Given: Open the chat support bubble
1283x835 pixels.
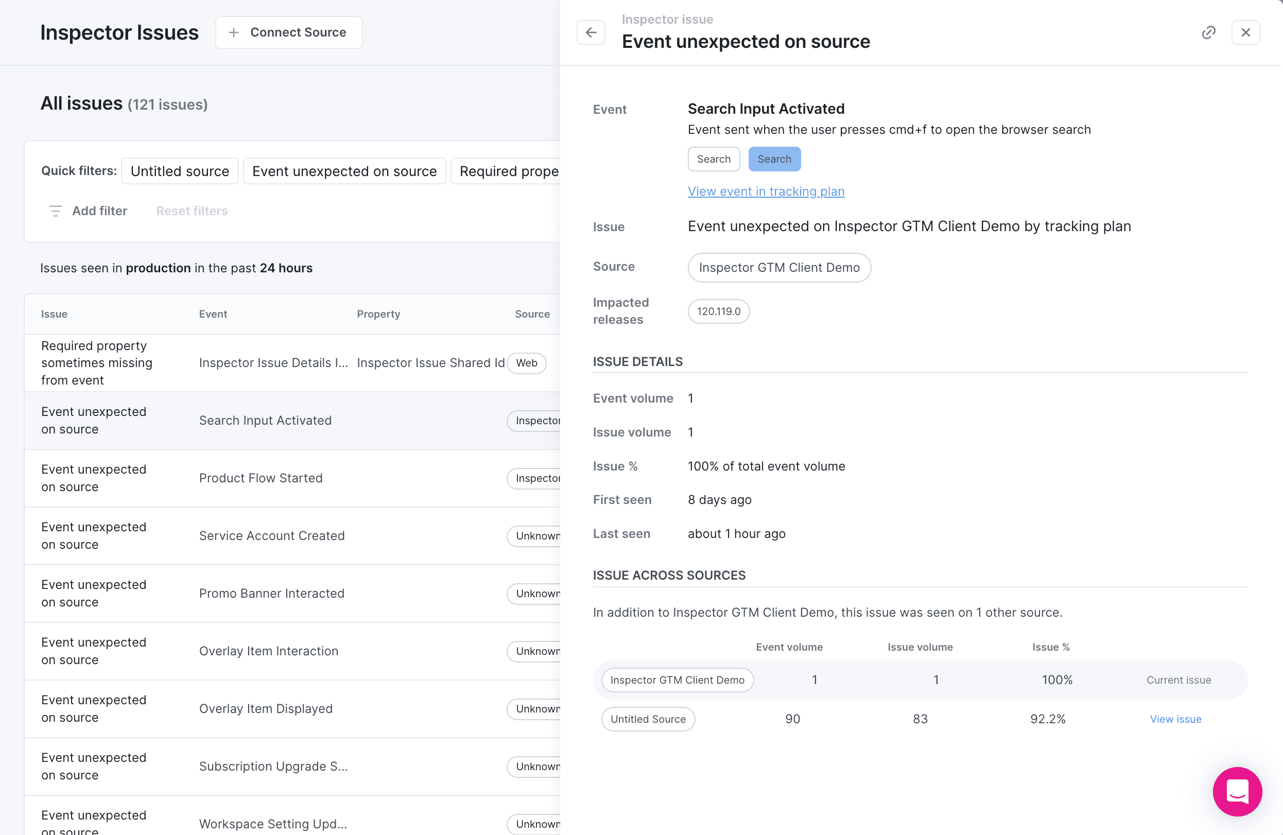Looking at the screenshot, I should click(1237, 791).
